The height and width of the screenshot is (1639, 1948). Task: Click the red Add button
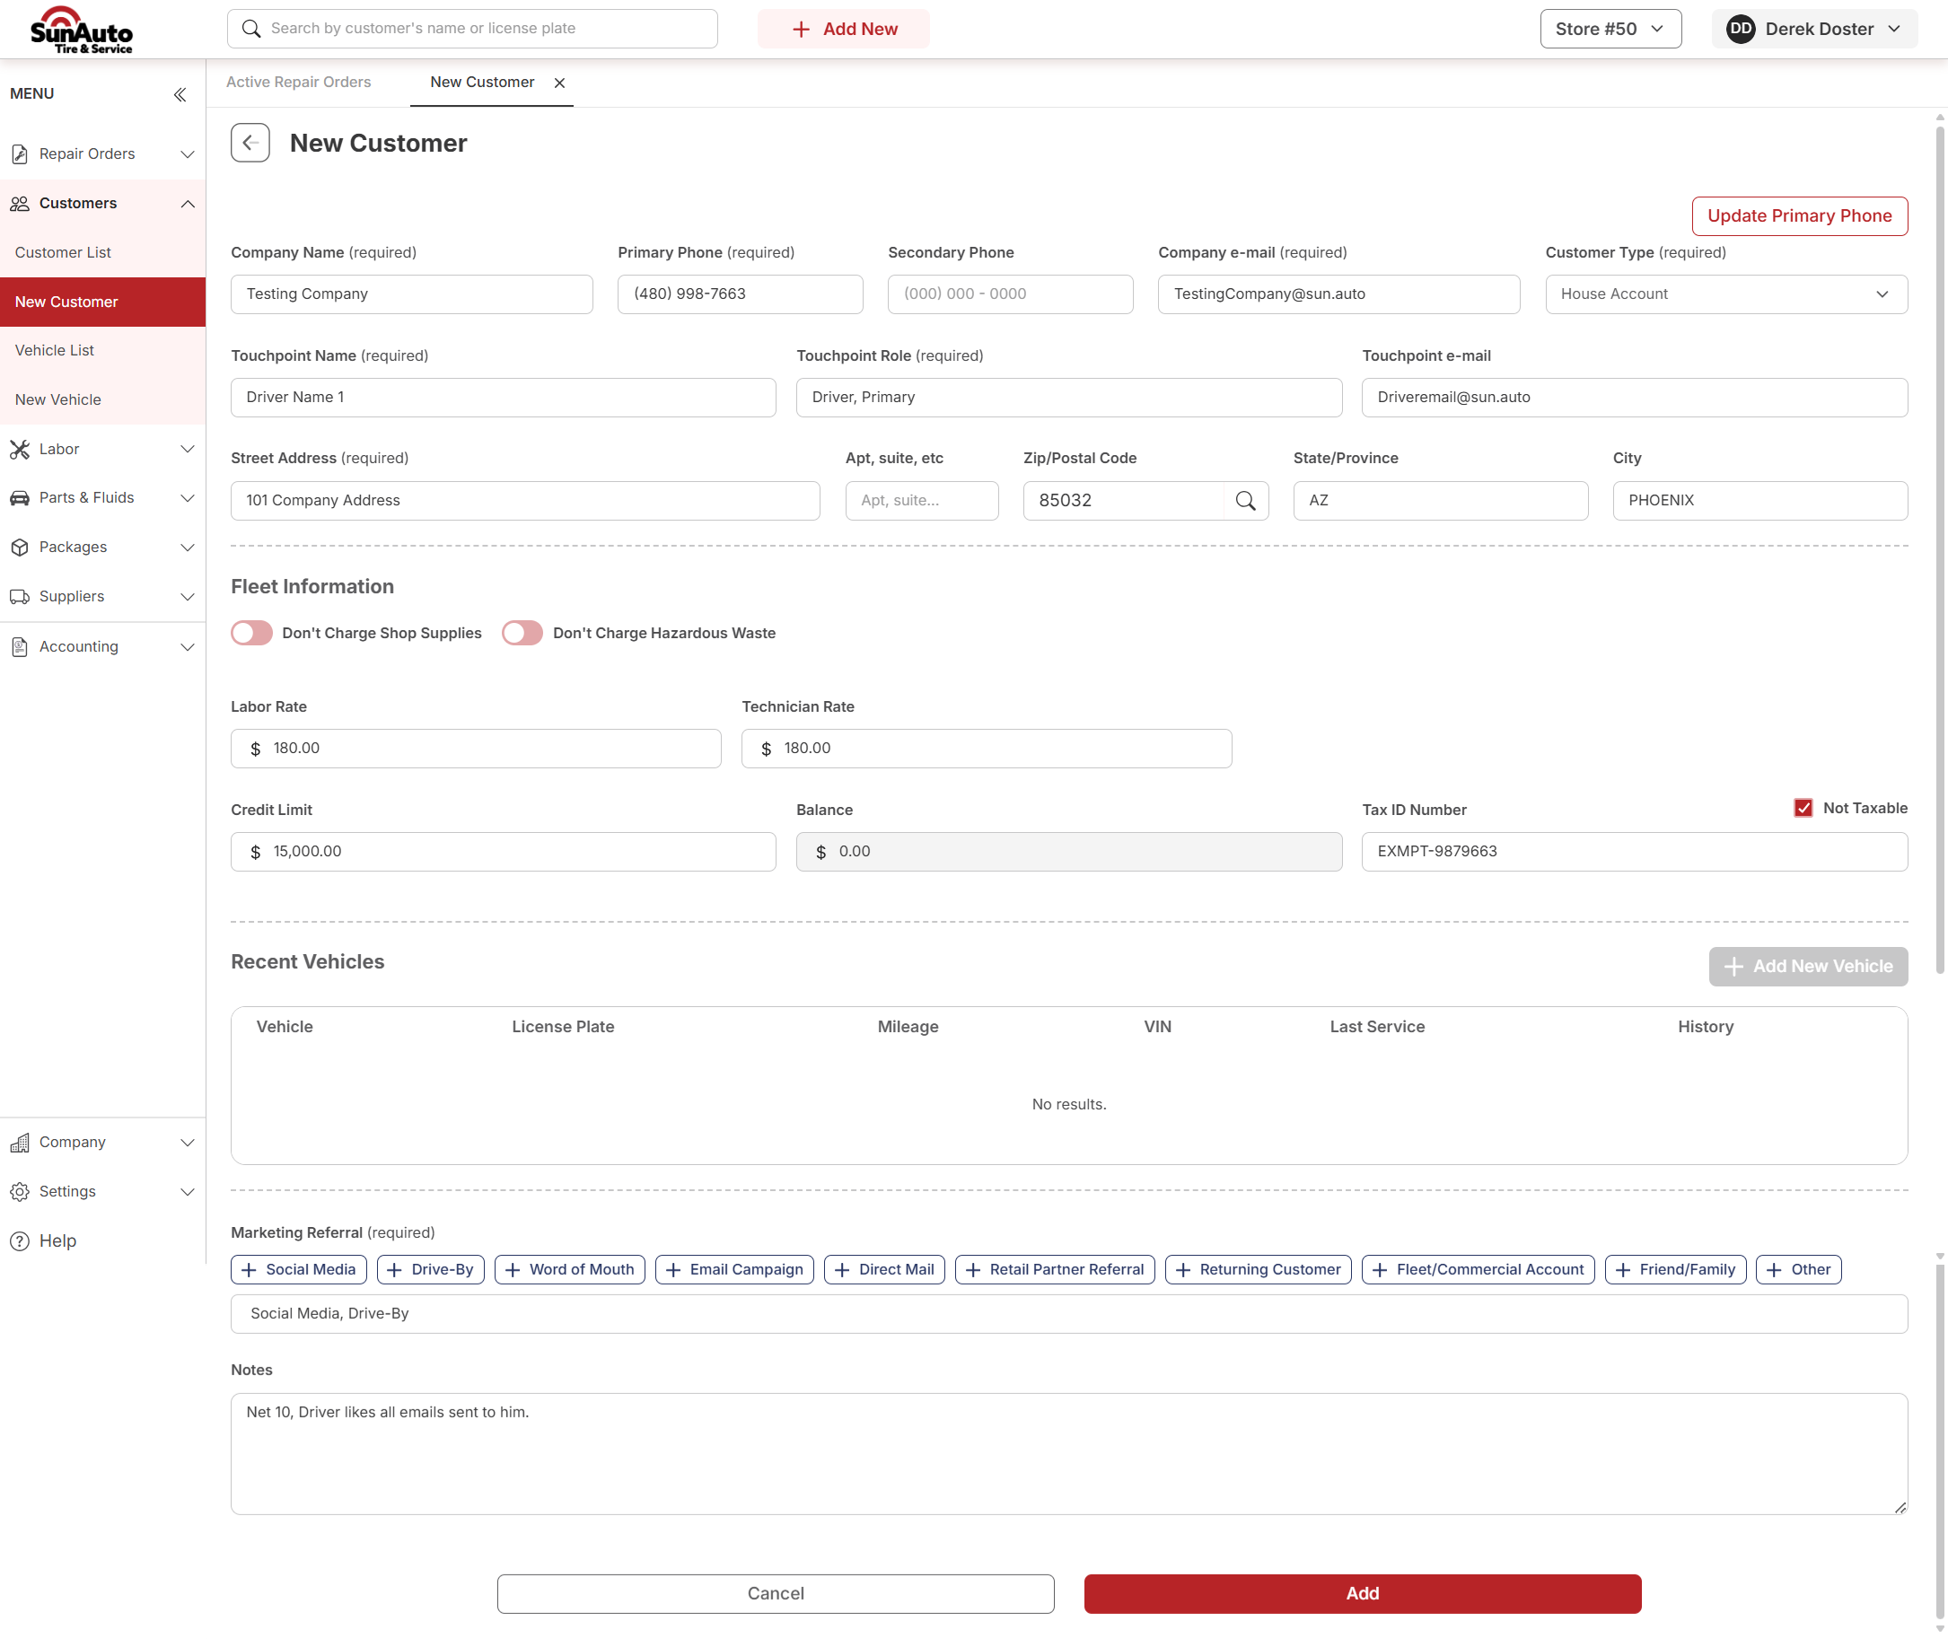pos(1363,1593)
